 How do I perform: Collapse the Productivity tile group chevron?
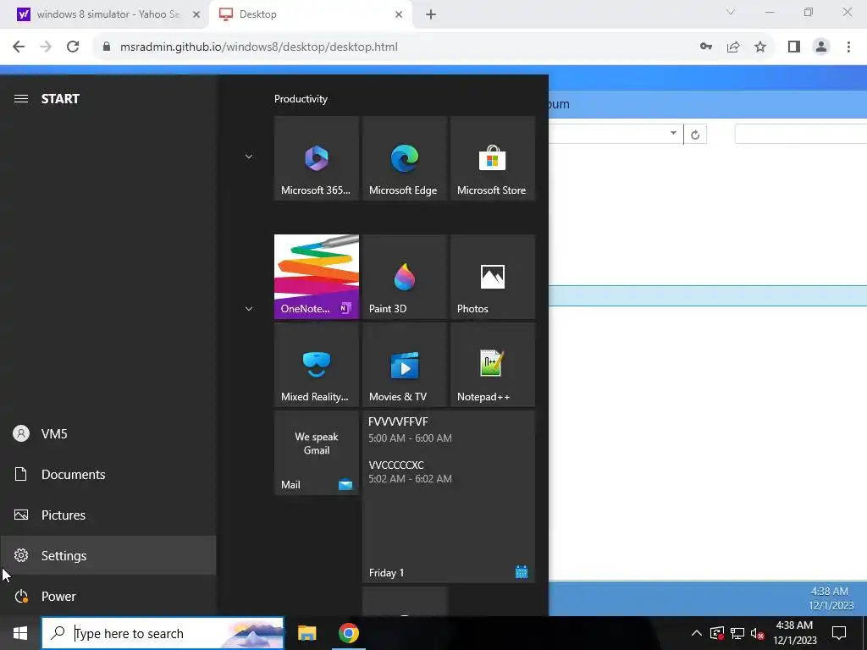pos(249,157)
